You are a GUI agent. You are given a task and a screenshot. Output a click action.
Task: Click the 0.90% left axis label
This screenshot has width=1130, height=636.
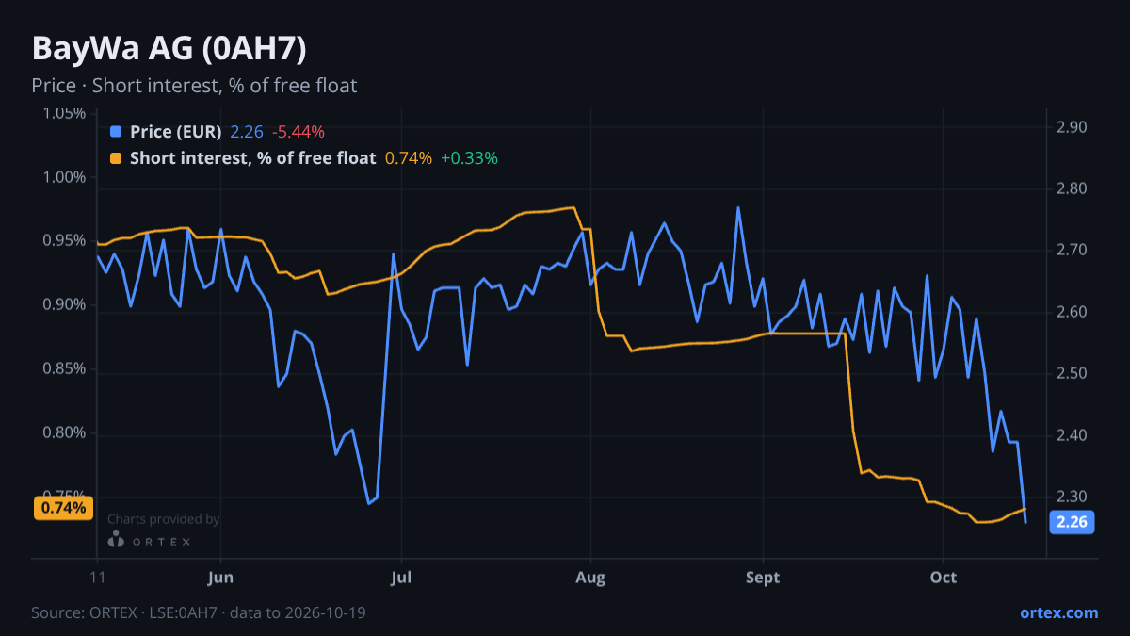tap(65, 305)
